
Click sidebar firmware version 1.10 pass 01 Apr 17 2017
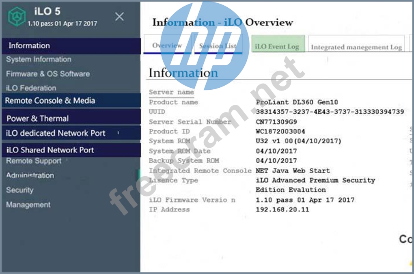pos(63,24)
